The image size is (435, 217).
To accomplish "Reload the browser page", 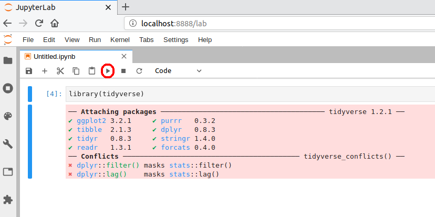I will coord(39,23).
